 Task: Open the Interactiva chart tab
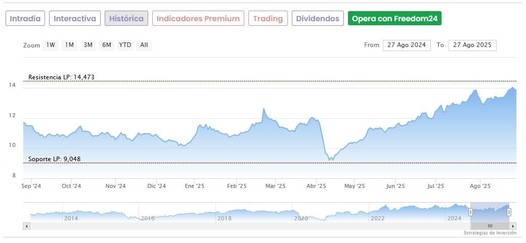point(75,19)
